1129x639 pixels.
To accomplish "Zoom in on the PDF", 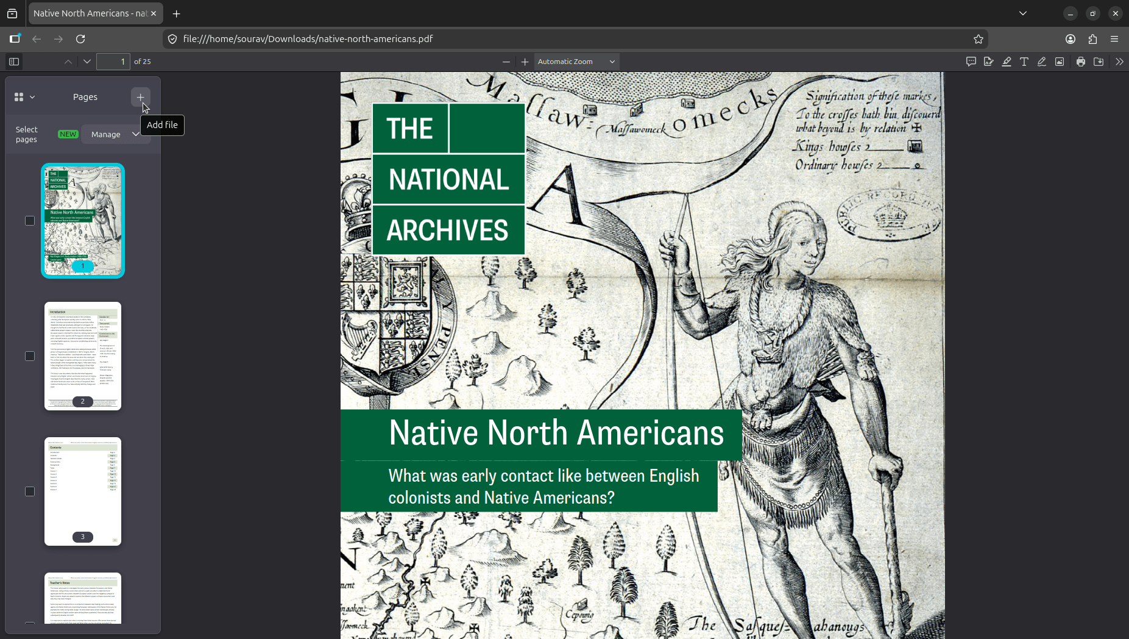I will pos(525,62).
